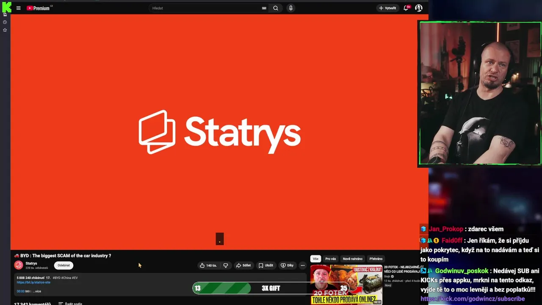The height and width of the screenshot is (305, 542).
Task: Click the video title BYD : The biggest SCAM
Action: point(63,256)
